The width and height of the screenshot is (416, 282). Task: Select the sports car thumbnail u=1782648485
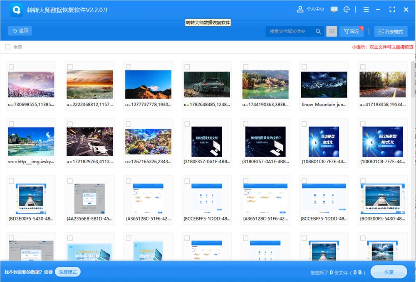coord(207,84)
